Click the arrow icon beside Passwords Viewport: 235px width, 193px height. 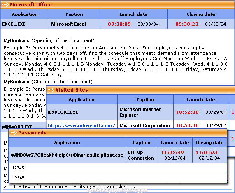(14, 133)
